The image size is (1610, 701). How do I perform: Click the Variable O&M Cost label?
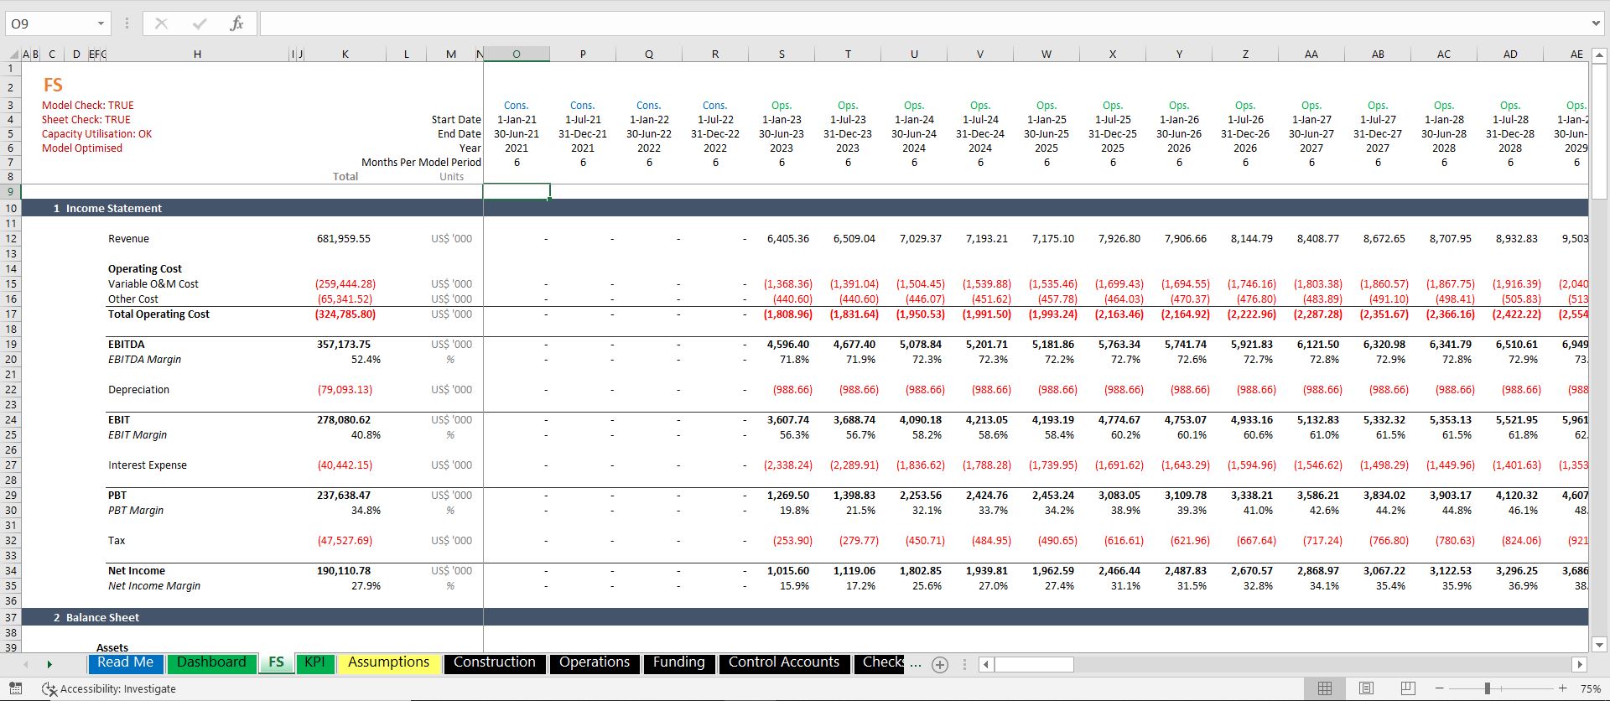pos(153,284)
